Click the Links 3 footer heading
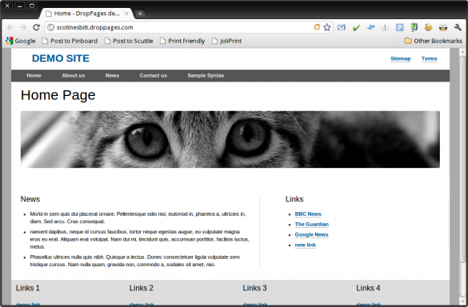 [254, 288]
